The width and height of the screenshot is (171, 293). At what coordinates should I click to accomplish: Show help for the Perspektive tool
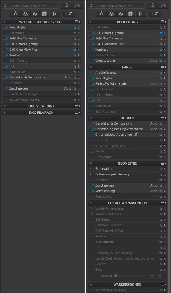pyautogui.click(x=164, y=197)
